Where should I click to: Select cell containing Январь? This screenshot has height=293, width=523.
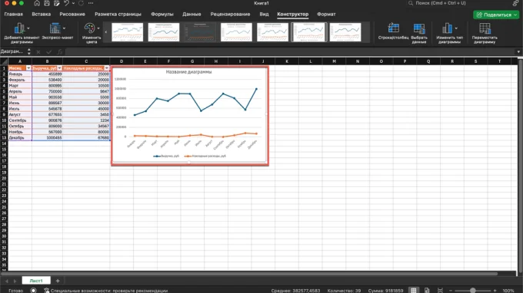click(20, 74)
